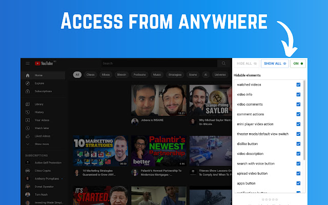The width and height of the screenshot is (328, 205).
Task: Select the Universe filter chip
Action: (x=220, y=75)
